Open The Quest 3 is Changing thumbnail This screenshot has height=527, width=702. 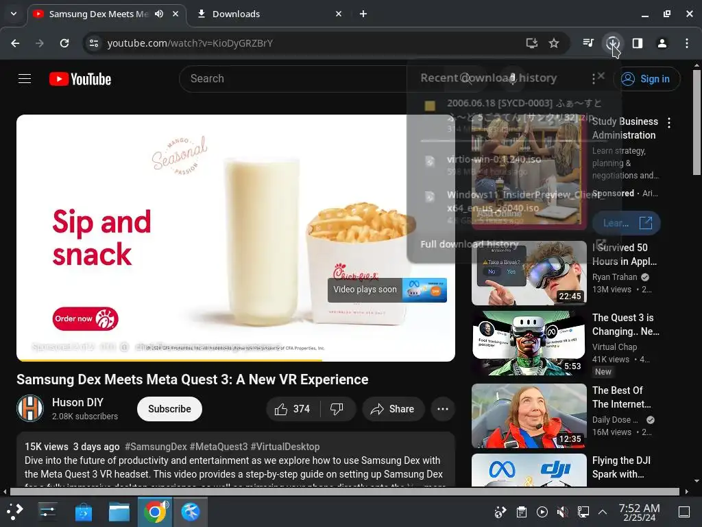[529, 343]
